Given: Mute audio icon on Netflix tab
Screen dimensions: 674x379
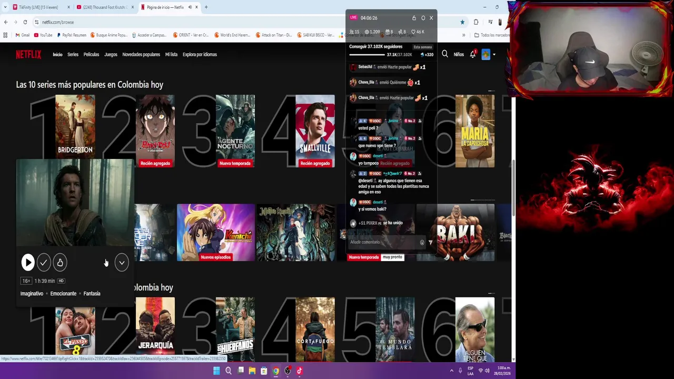Looking at the screenshot, I should click(x=190, y=7).
